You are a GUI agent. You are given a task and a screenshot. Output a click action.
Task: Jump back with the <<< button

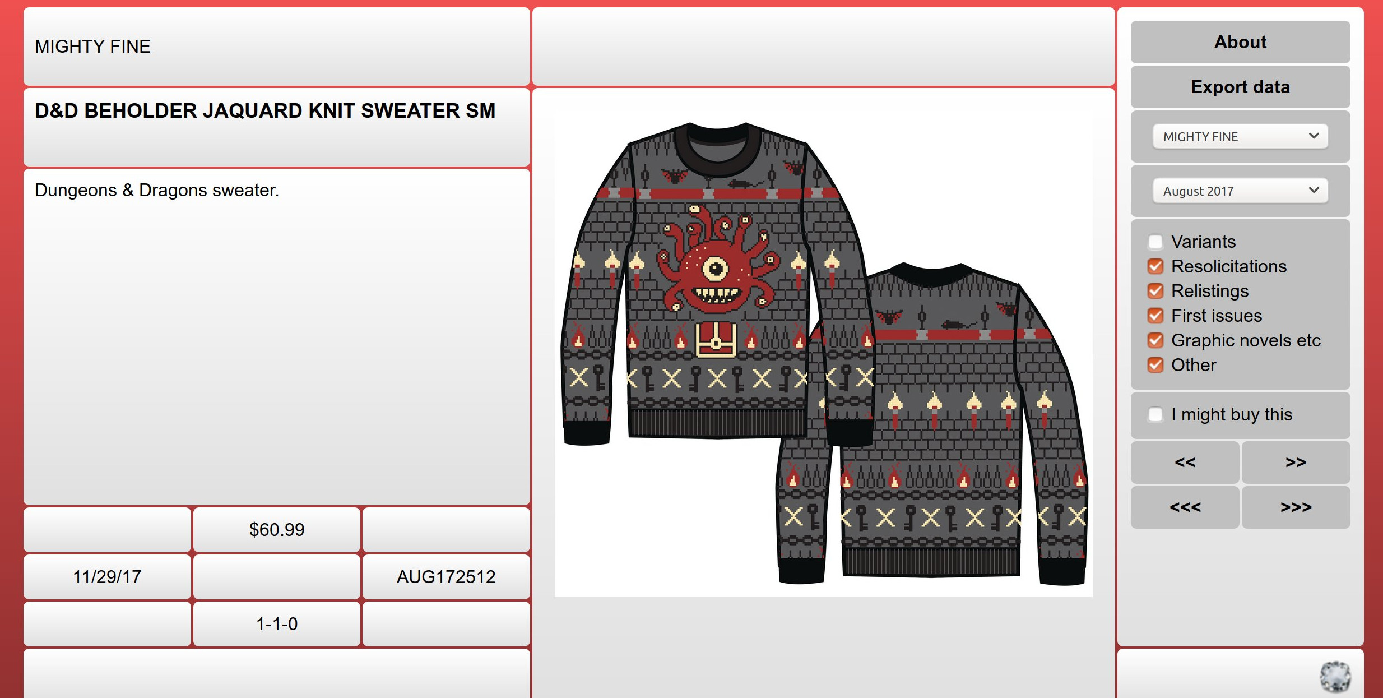click(1185, 507)
